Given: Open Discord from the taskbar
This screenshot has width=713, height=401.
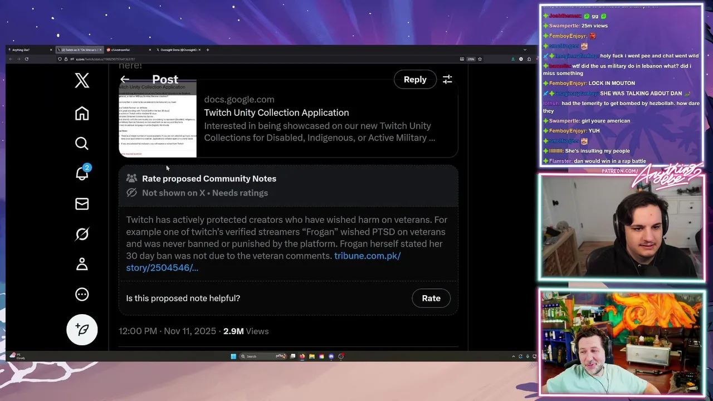Looking at the screenshot, I should coord(331,356).
